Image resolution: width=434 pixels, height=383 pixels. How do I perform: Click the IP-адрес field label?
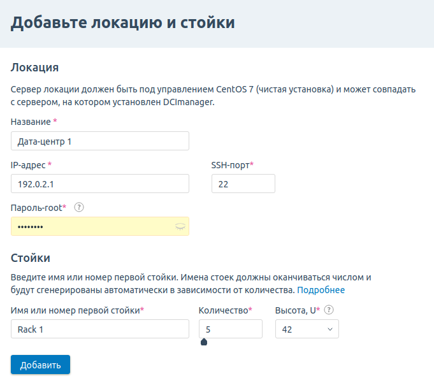[x=29, y=164]
